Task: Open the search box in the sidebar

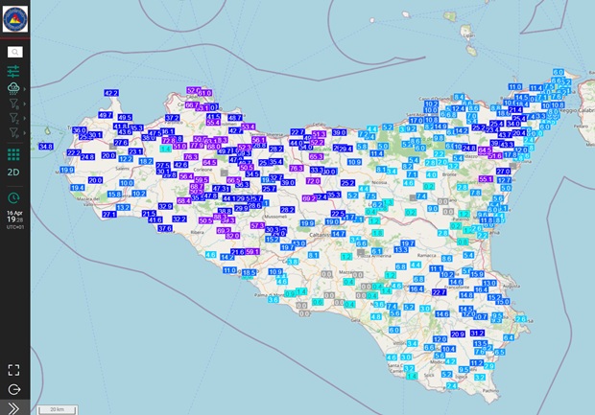Action: coord(14,52)
